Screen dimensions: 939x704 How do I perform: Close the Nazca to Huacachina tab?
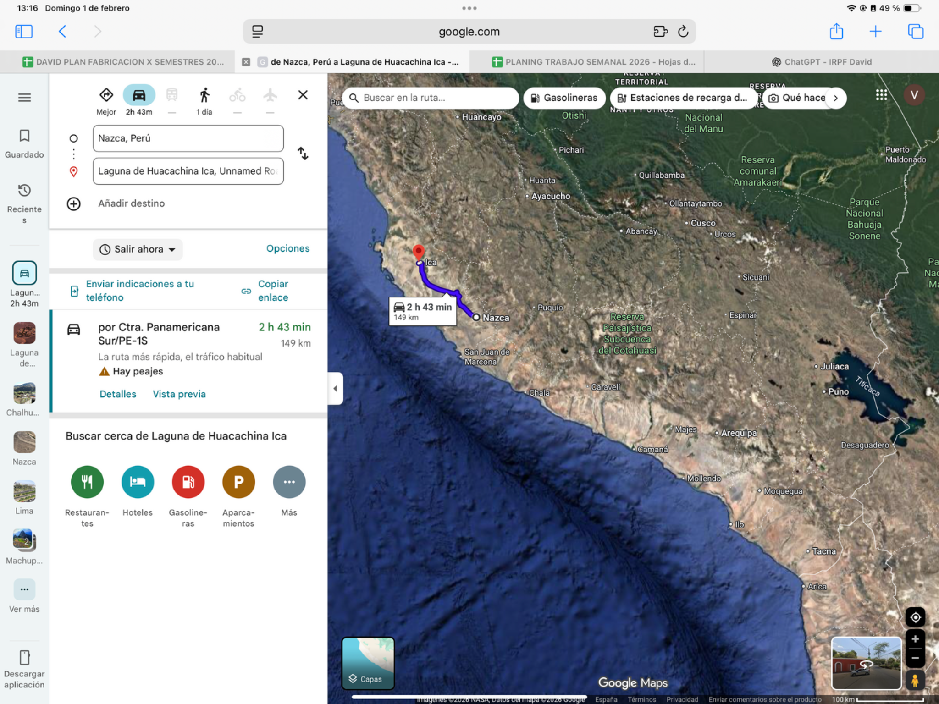click(246, 62)
